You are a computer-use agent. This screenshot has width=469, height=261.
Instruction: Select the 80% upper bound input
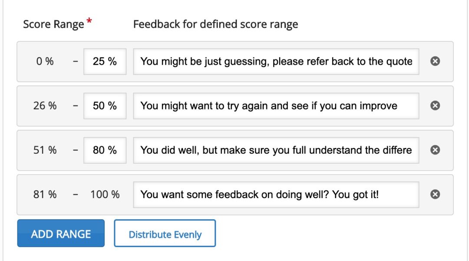pos(105,150)
